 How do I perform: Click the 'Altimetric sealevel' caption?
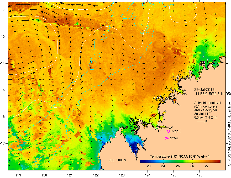[x=208, y=103]
